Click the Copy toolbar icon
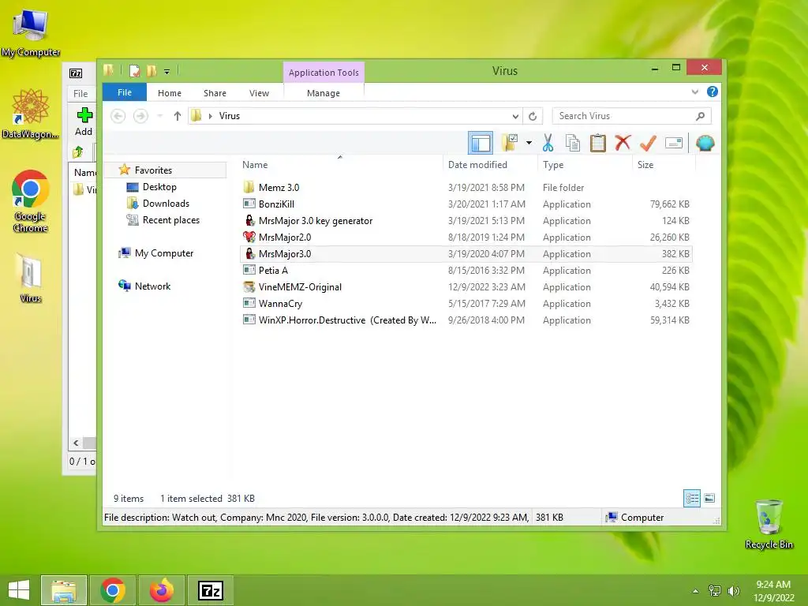This screenshot has width=808, height=606. click(x=573, y=143)
